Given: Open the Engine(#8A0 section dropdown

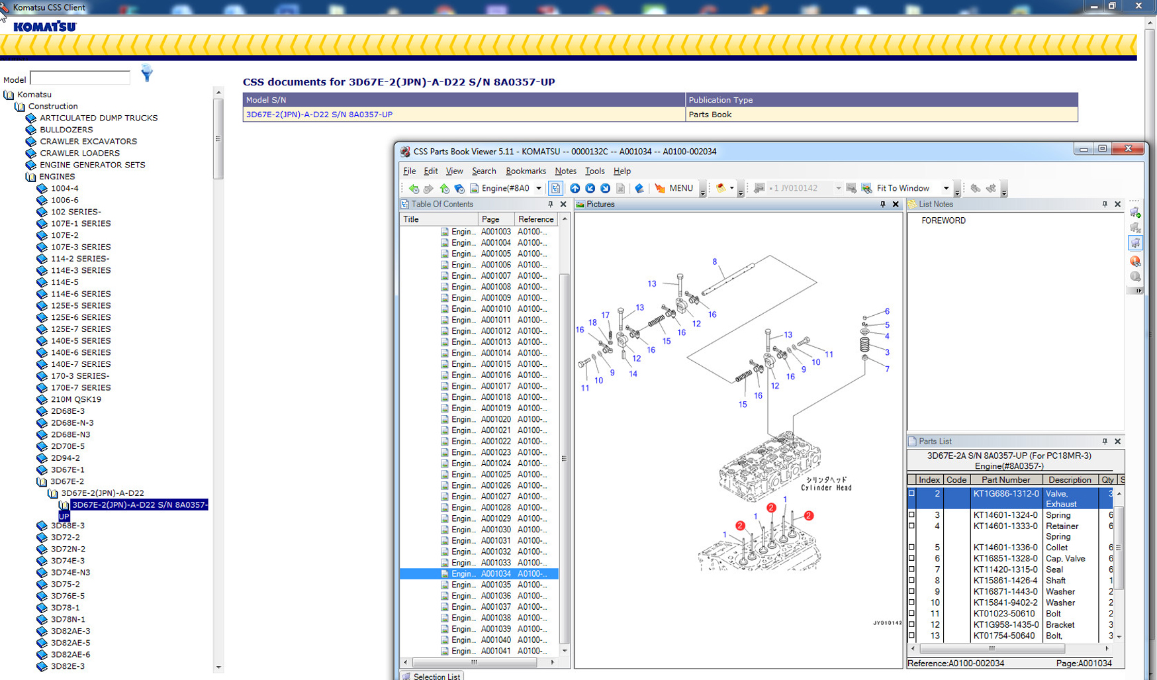Looking at the screenshot, I should tap(539, 189).
